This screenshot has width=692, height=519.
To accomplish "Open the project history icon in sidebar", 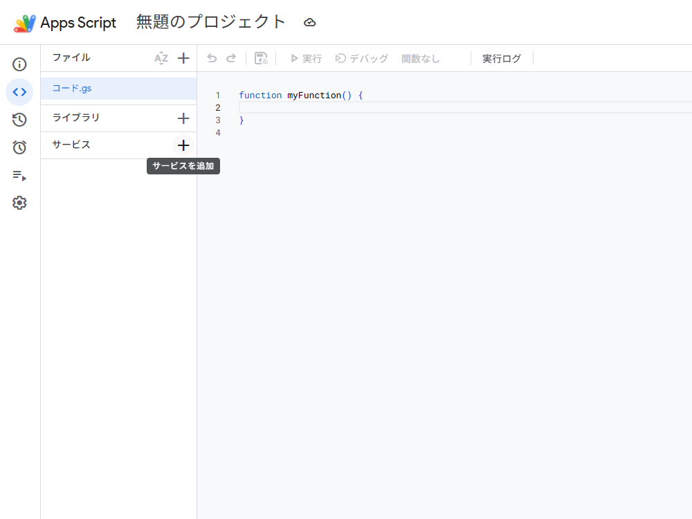I will click(19, 120).
